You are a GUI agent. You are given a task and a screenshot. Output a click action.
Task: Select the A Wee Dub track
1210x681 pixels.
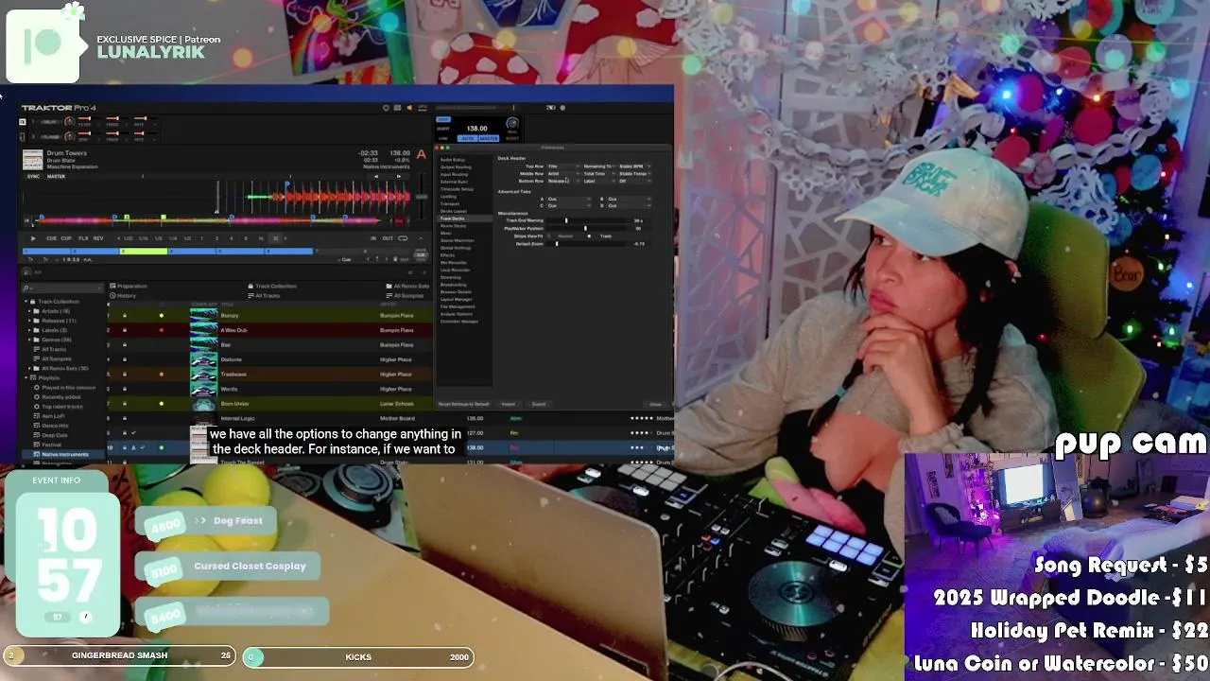[x=270, y=330]
